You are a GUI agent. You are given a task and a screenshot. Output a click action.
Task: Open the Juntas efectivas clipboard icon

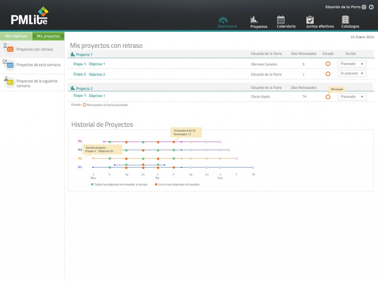click(x=310, y=20)
